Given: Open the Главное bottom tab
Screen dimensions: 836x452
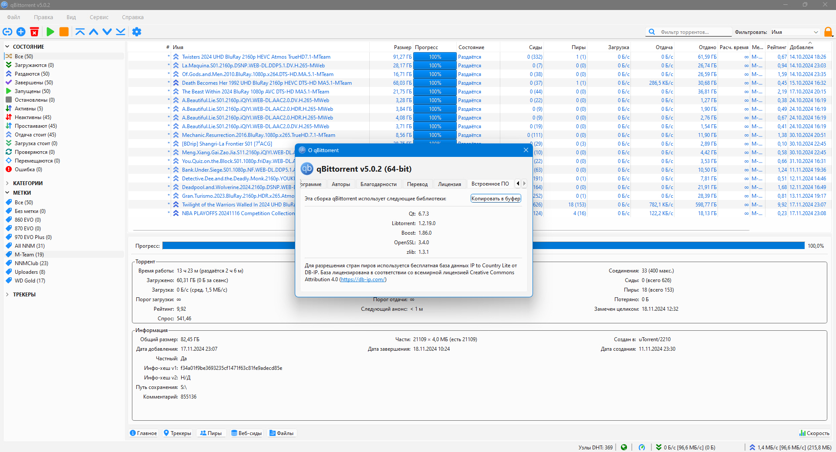Looking at the screenshot, I should [144, 433].
